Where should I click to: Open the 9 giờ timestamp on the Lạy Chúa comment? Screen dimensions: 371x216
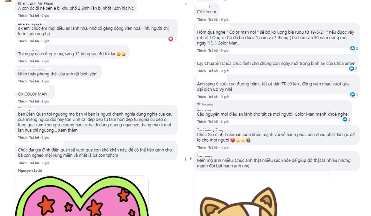coord(224,71)
